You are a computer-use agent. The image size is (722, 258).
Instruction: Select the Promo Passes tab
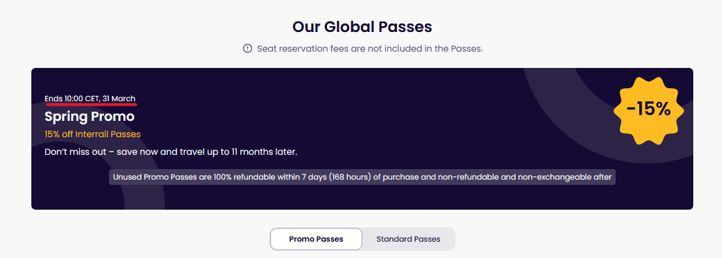[x=316, y=239]
